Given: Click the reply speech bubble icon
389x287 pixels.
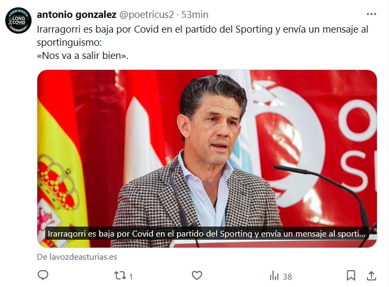Looking at the screenshot, I should (x=43, y=275).
